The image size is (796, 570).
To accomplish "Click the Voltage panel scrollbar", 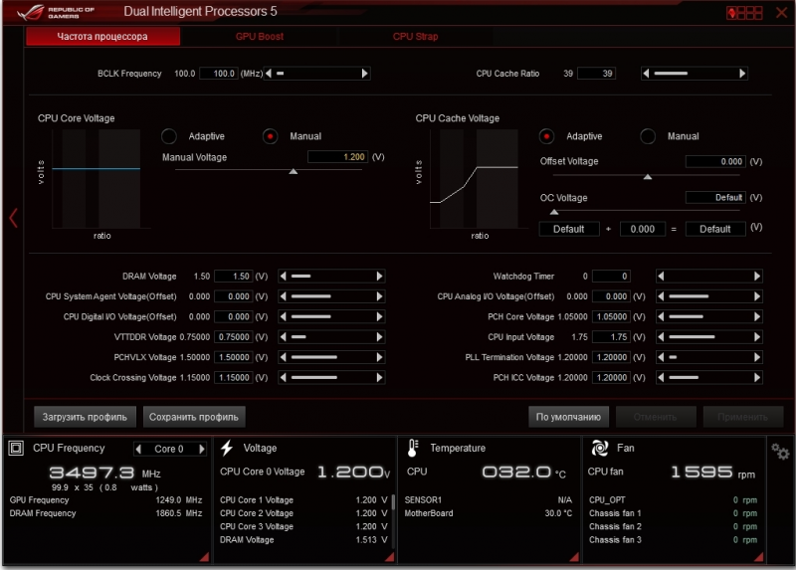I will (x=393, y=502).
